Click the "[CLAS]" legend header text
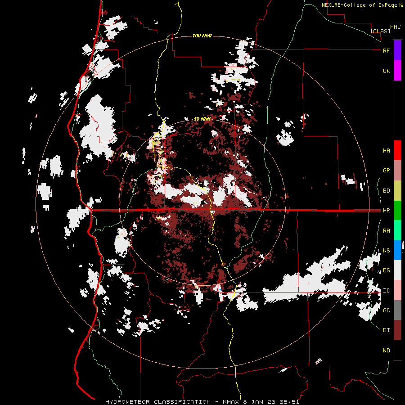Screen dimensions: 405x405 tap(380, 31)
